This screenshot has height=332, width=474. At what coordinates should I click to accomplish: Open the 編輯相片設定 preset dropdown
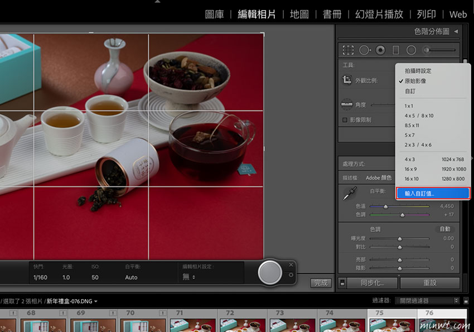point(189,277)
